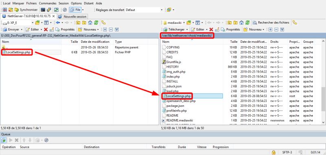The height and width of the screenshot is (155, 326).
Task: Open the Nouvelle session tab
Action: [x=73, y=16]
